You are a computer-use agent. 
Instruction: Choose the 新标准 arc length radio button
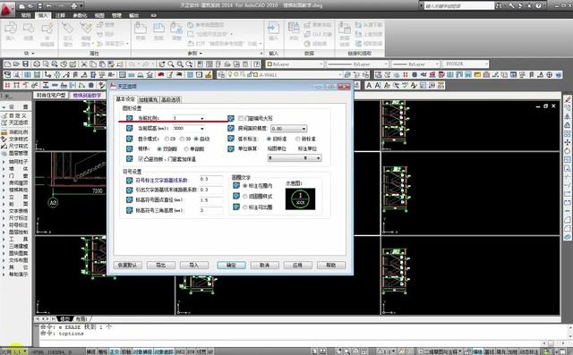click(x=298, y=139)
